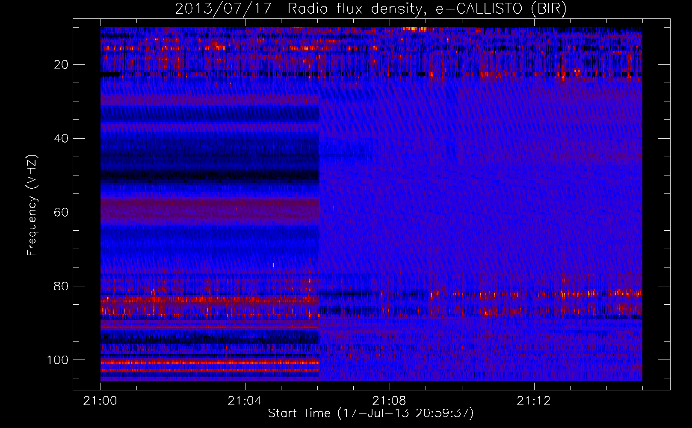
Task: Click the "21:12" time tick label
Action: [534, 401]
